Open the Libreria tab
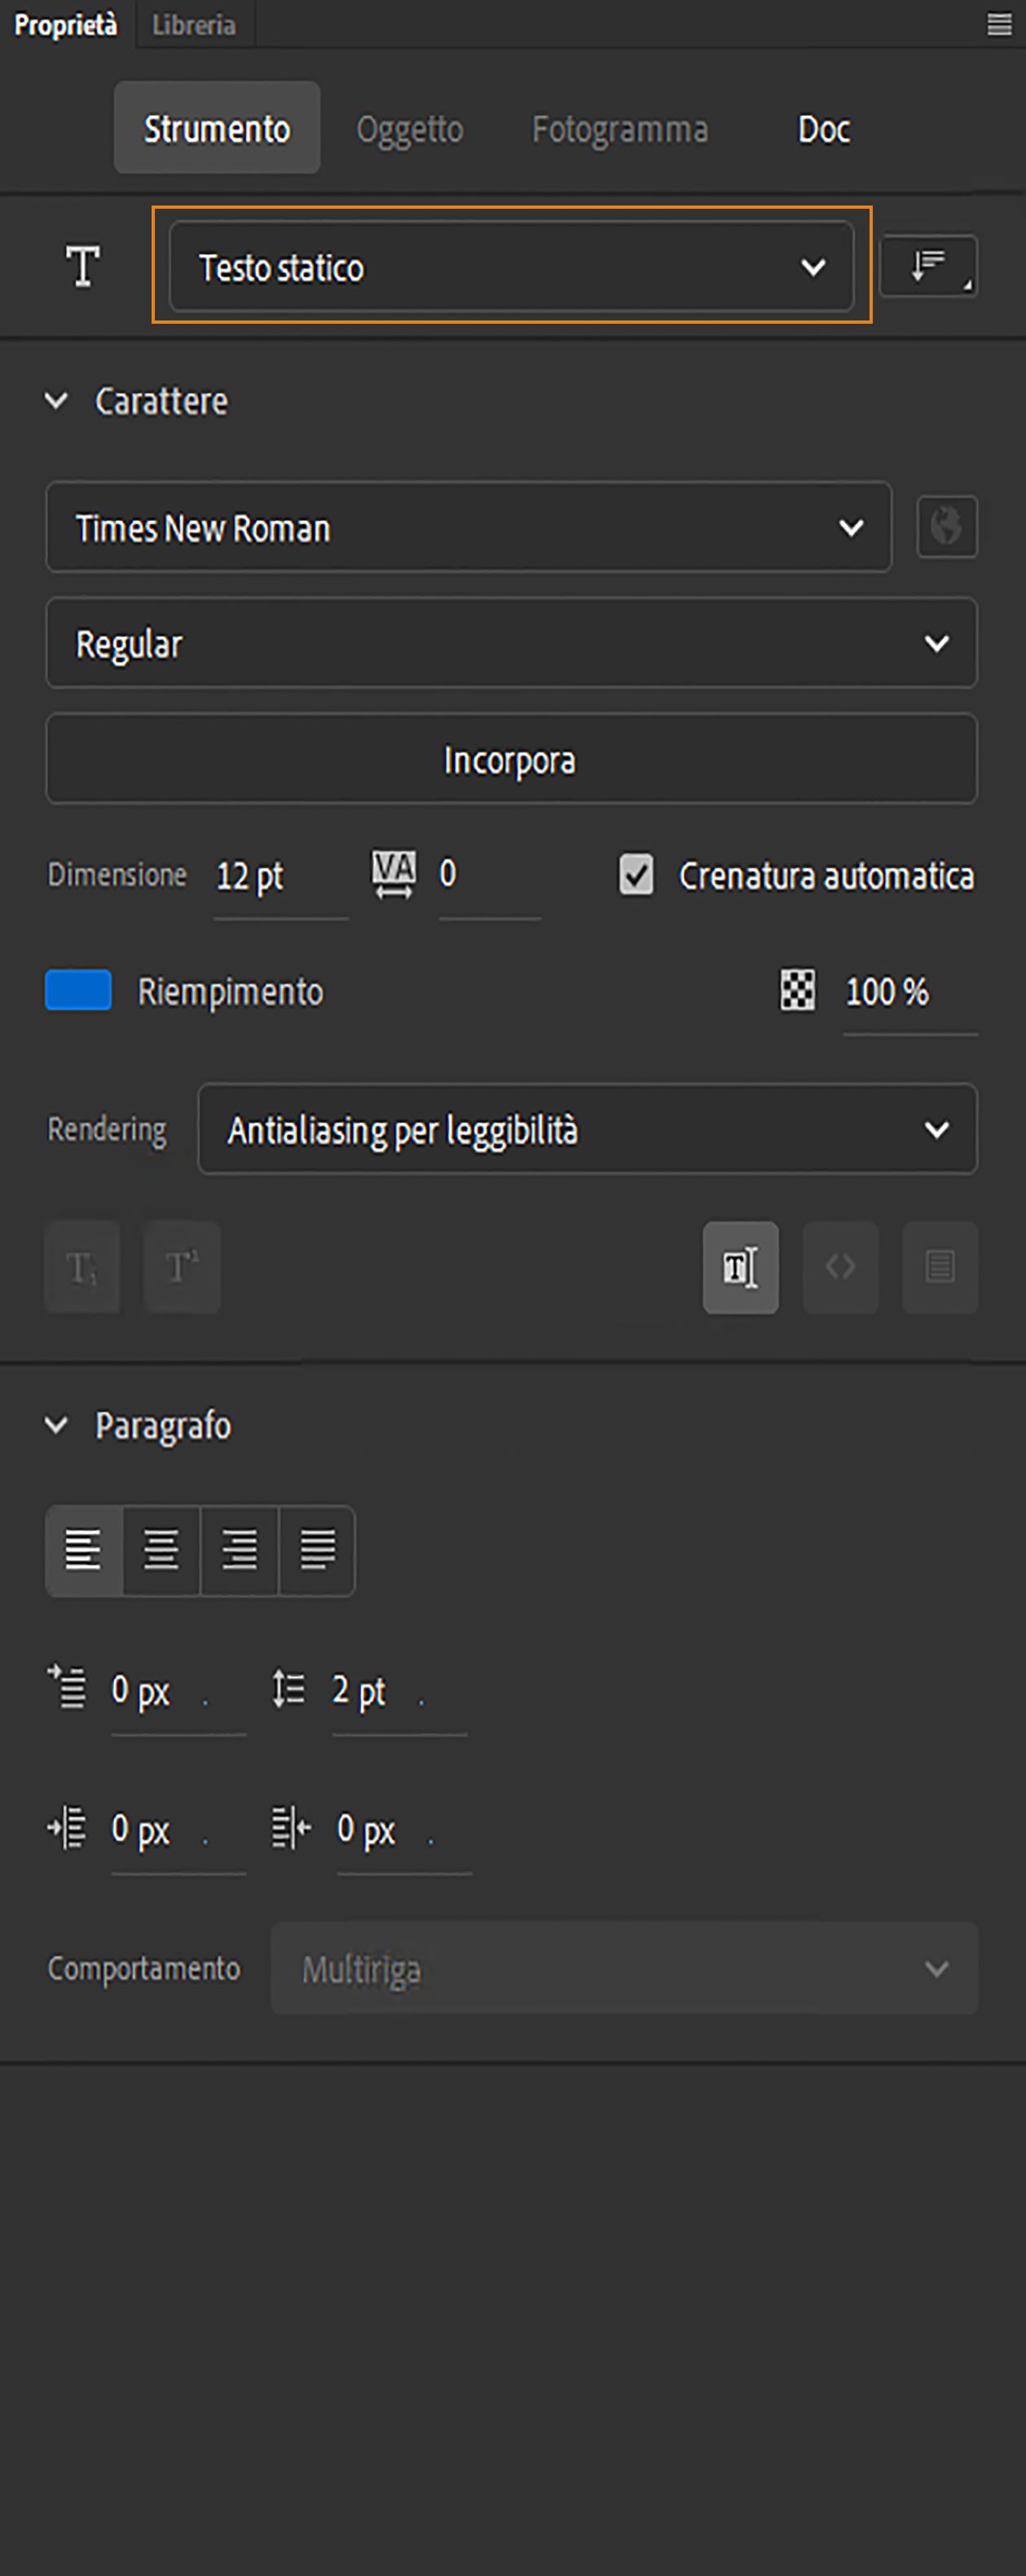 [193, 24]
